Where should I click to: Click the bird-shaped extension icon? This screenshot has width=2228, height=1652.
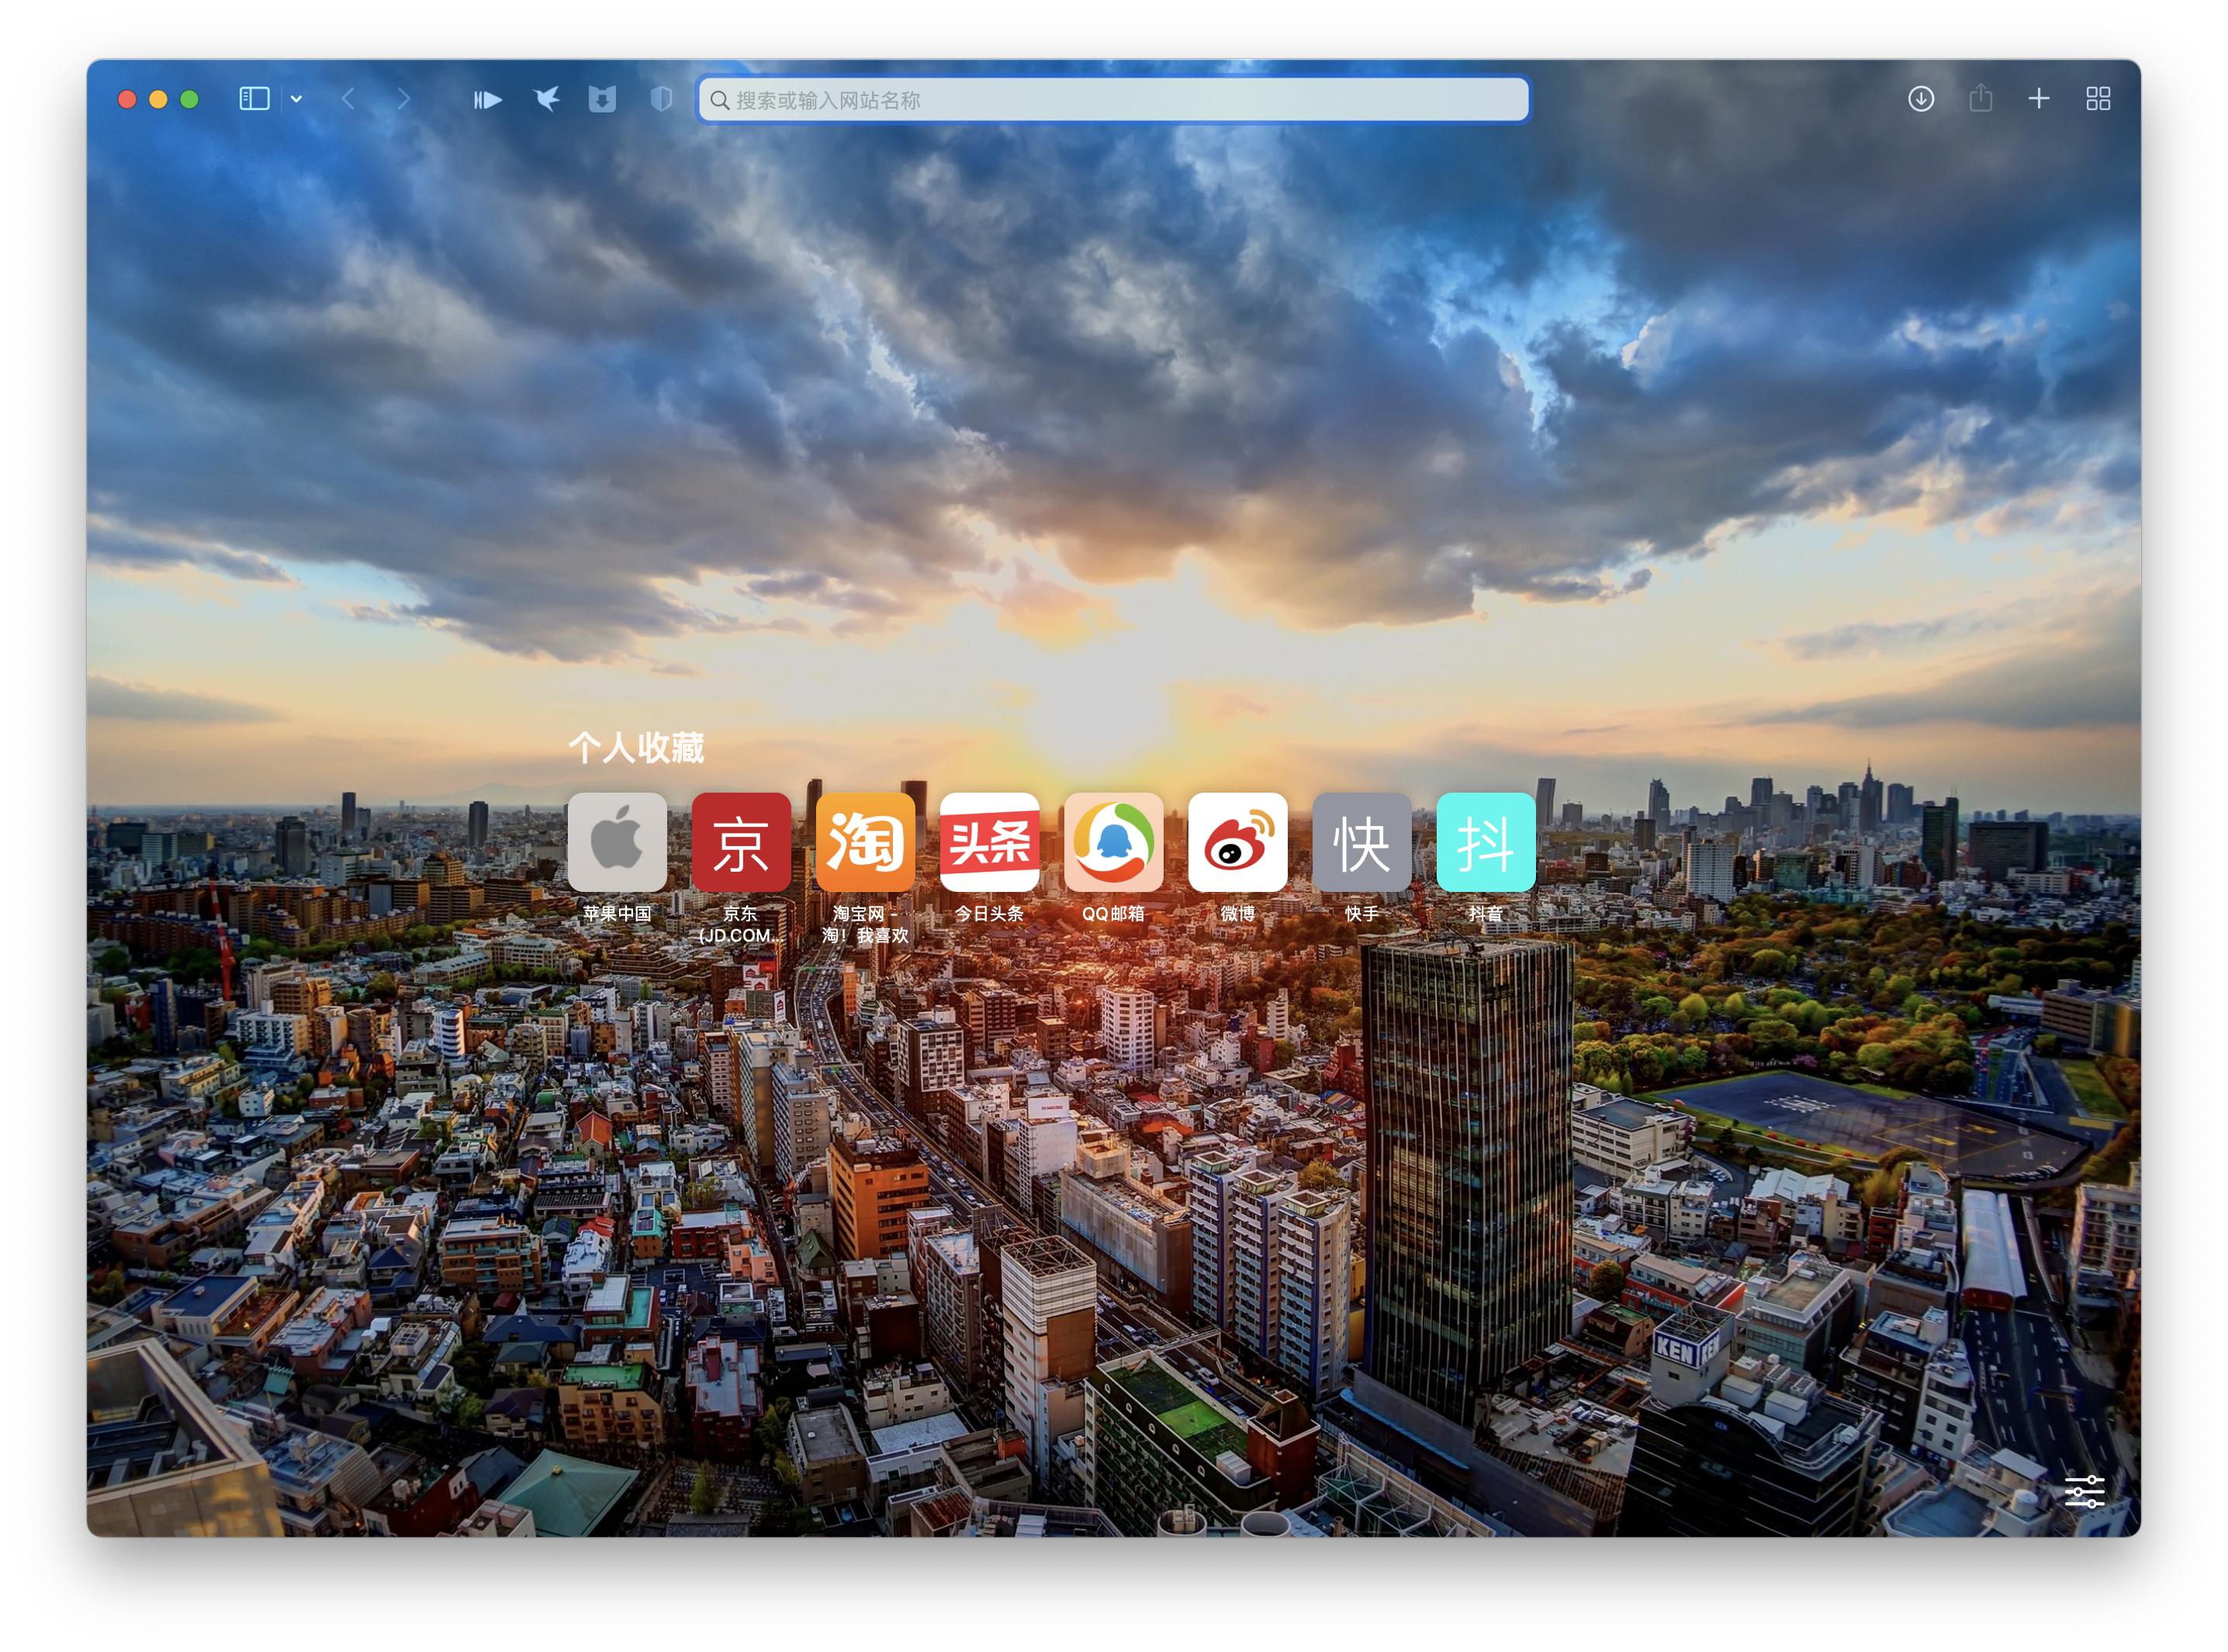pos(546,99)
